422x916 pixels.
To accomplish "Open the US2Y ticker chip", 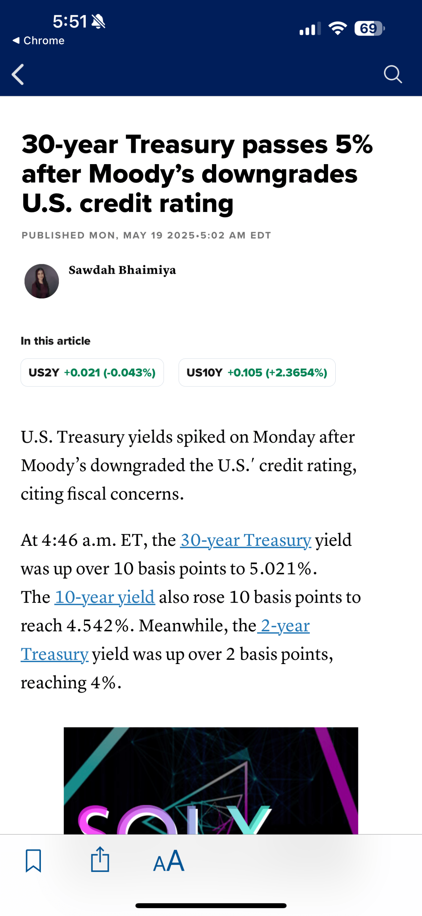I will click(92, 372).
